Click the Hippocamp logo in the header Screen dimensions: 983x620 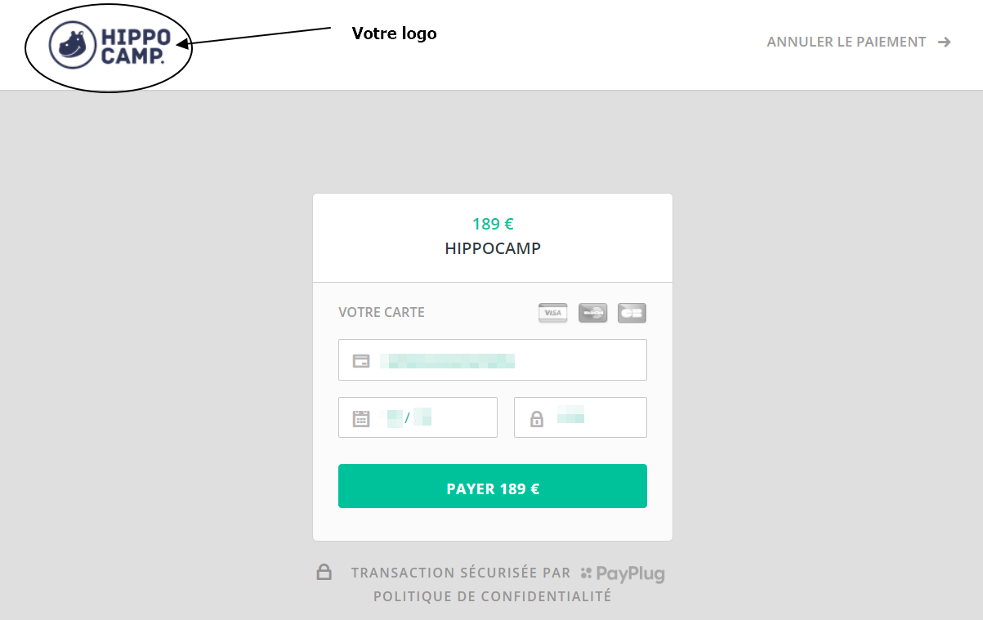point(109,44)
